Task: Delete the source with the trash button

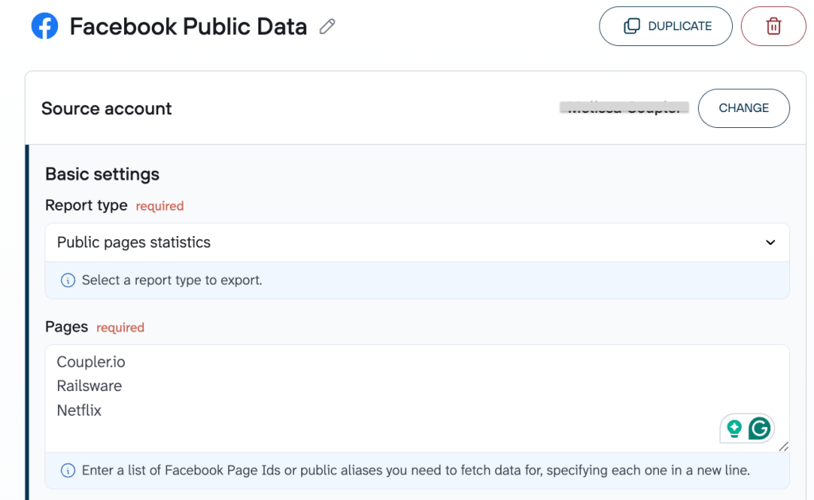Action: [x=773, y=26]
